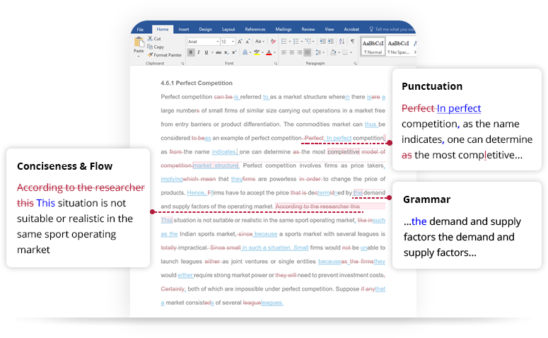Click the '4.6.1 Perfect Competition' heading
This screenshot has width=548, height=338.
point(197,83)
